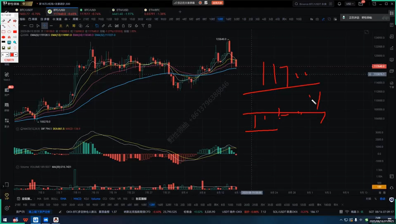Click the 筹 chip distribution button
Screen dimensions: 396x224
click(74, 26)
